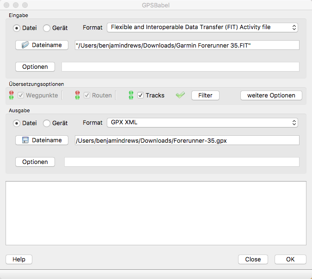Click the input Dateiname folder button
The image size is (312, 279).
(42, 45)
